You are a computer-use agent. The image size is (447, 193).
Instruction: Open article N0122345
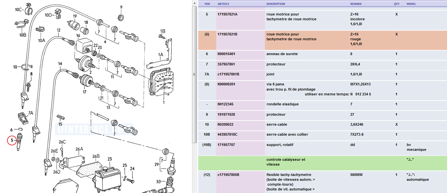pyautogui.click(x=226, y=104)
